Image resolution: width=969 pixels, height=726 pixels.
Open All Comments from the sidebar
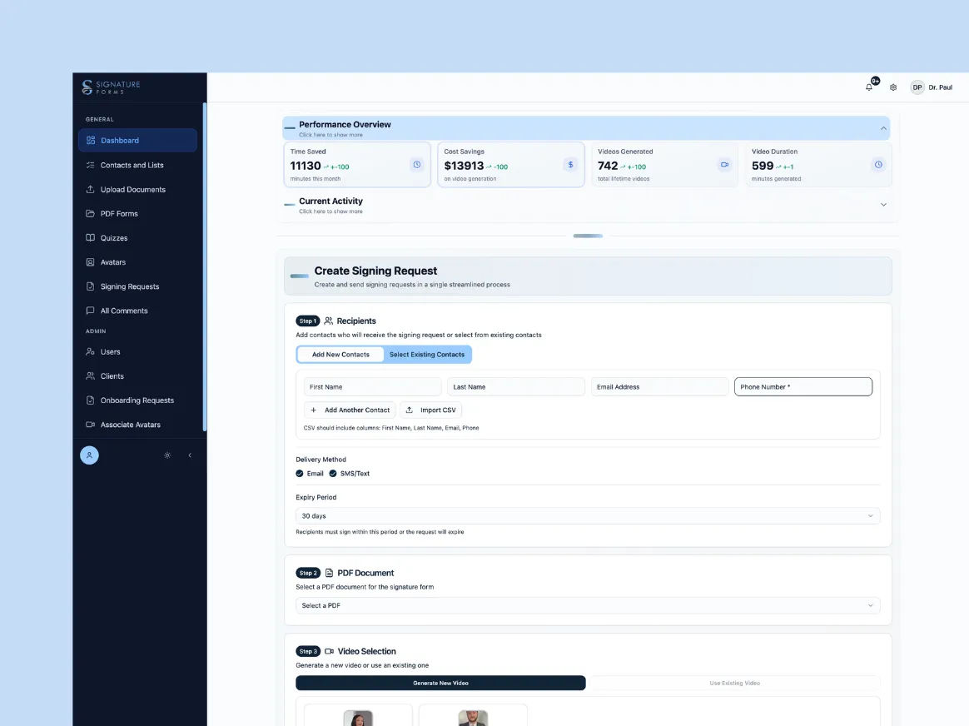123,311
